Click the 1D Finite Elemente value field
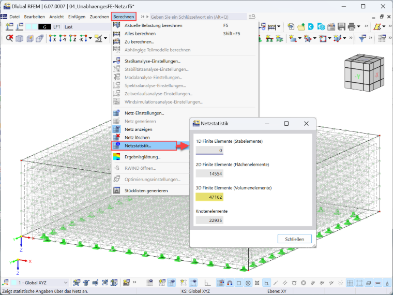This screenshot has width=393, height=295. click(209, 151)
